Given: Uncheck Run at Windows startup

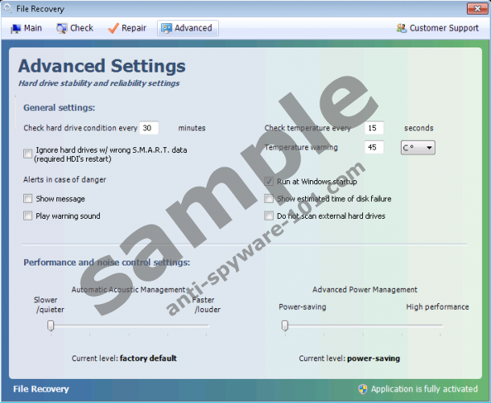Looking at the screenshot, I should tap(269, 182).
